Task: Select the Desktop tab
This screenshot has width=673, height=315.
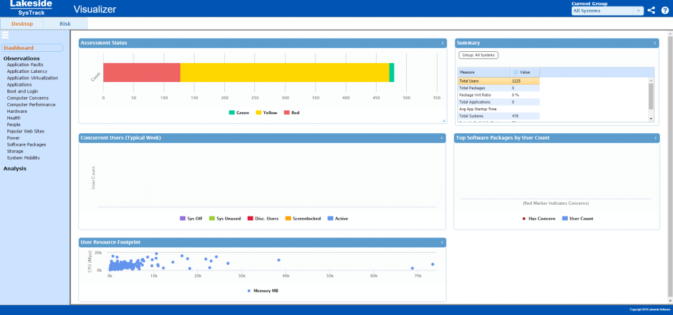Action: pos(22,24)
